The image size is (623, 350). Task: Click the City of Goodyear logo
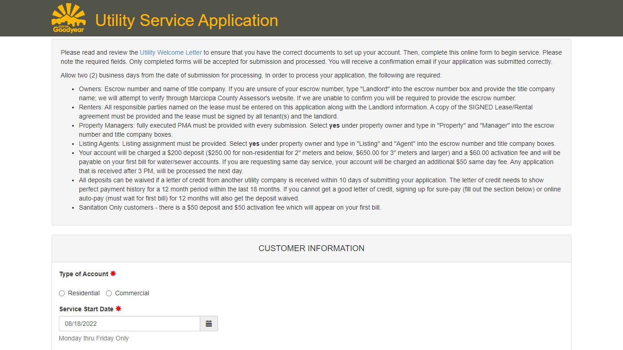pyautogui.click(x=68, y=18)
